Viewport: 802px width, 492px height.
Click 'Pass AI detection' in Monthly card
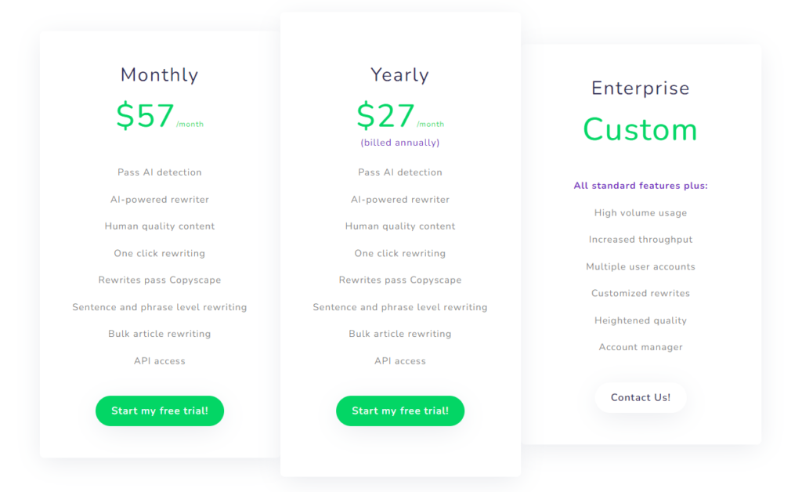(x=160, y=172)
